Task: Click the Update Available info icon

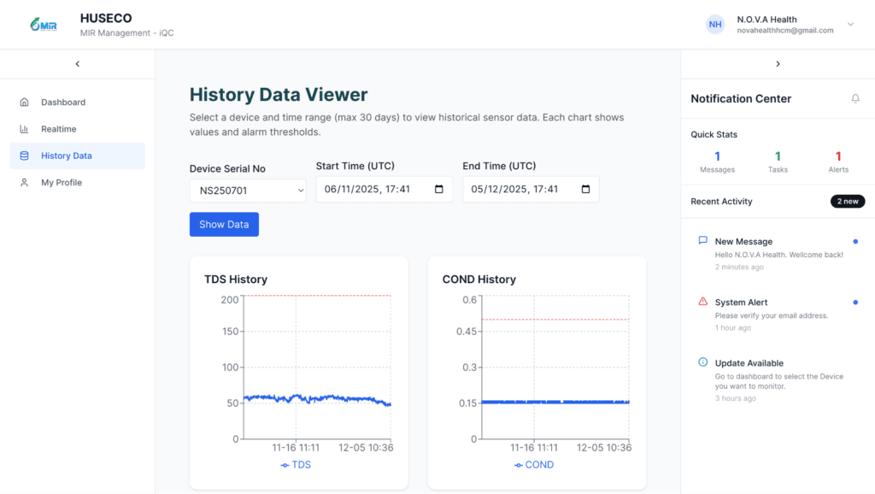Action: tap(702, 362)
